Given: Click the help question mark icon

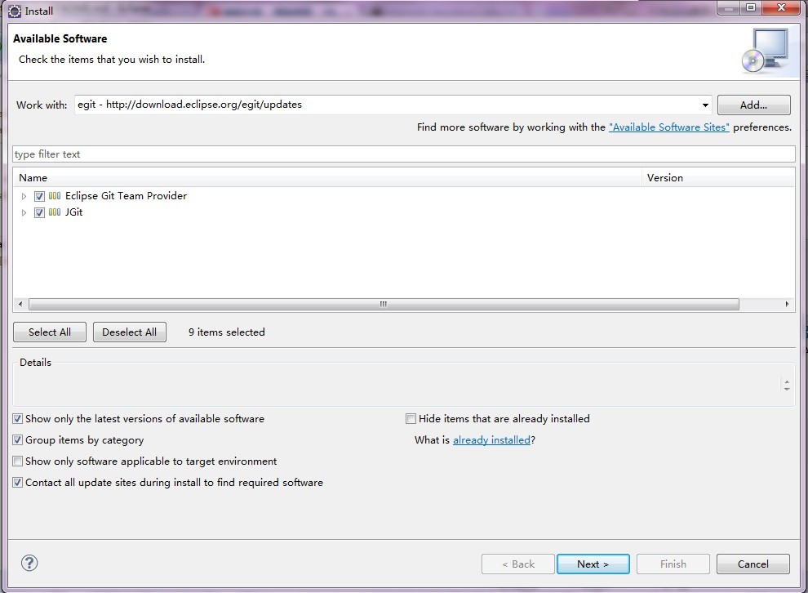Looking at the screenshot, I should click(29, 563).
